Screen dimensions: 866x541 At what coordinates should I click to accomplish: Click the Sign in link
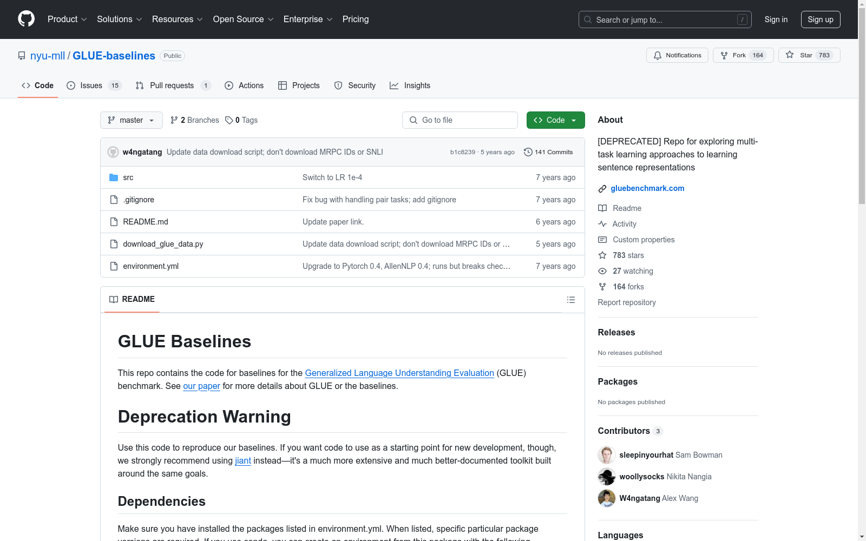tap(776, 19)
